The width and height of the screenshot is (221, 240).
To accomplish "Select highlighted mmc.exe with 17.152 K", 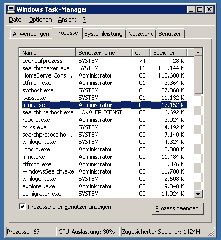I will pos(104,105).
